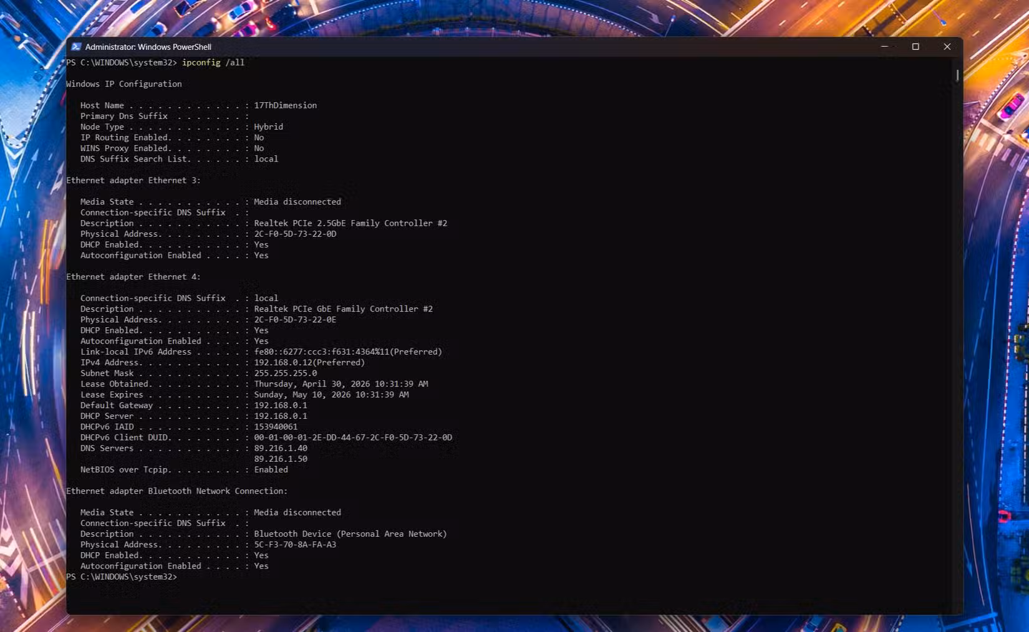This screenshot has width=1029, height=632.
Task: Click Ethernet 4 Connection-specific DNS Suffix 'local'
Action: [x=266, y=299]
